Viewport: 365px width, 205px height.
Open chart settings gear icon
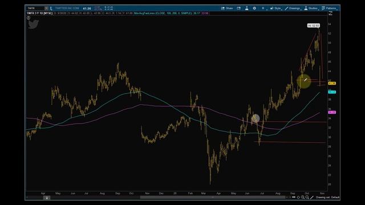tap(254, 8)
